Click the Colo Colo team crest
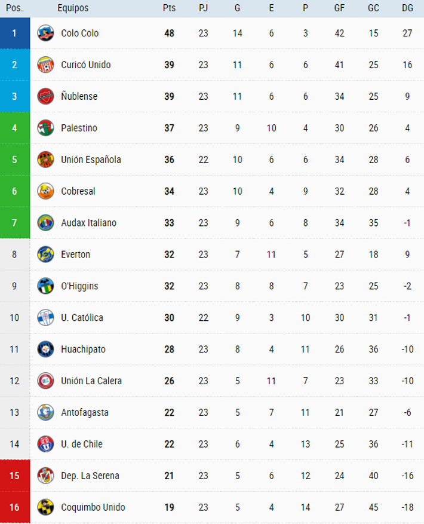This screenshot has width=424, height=524. coord(45,33)
